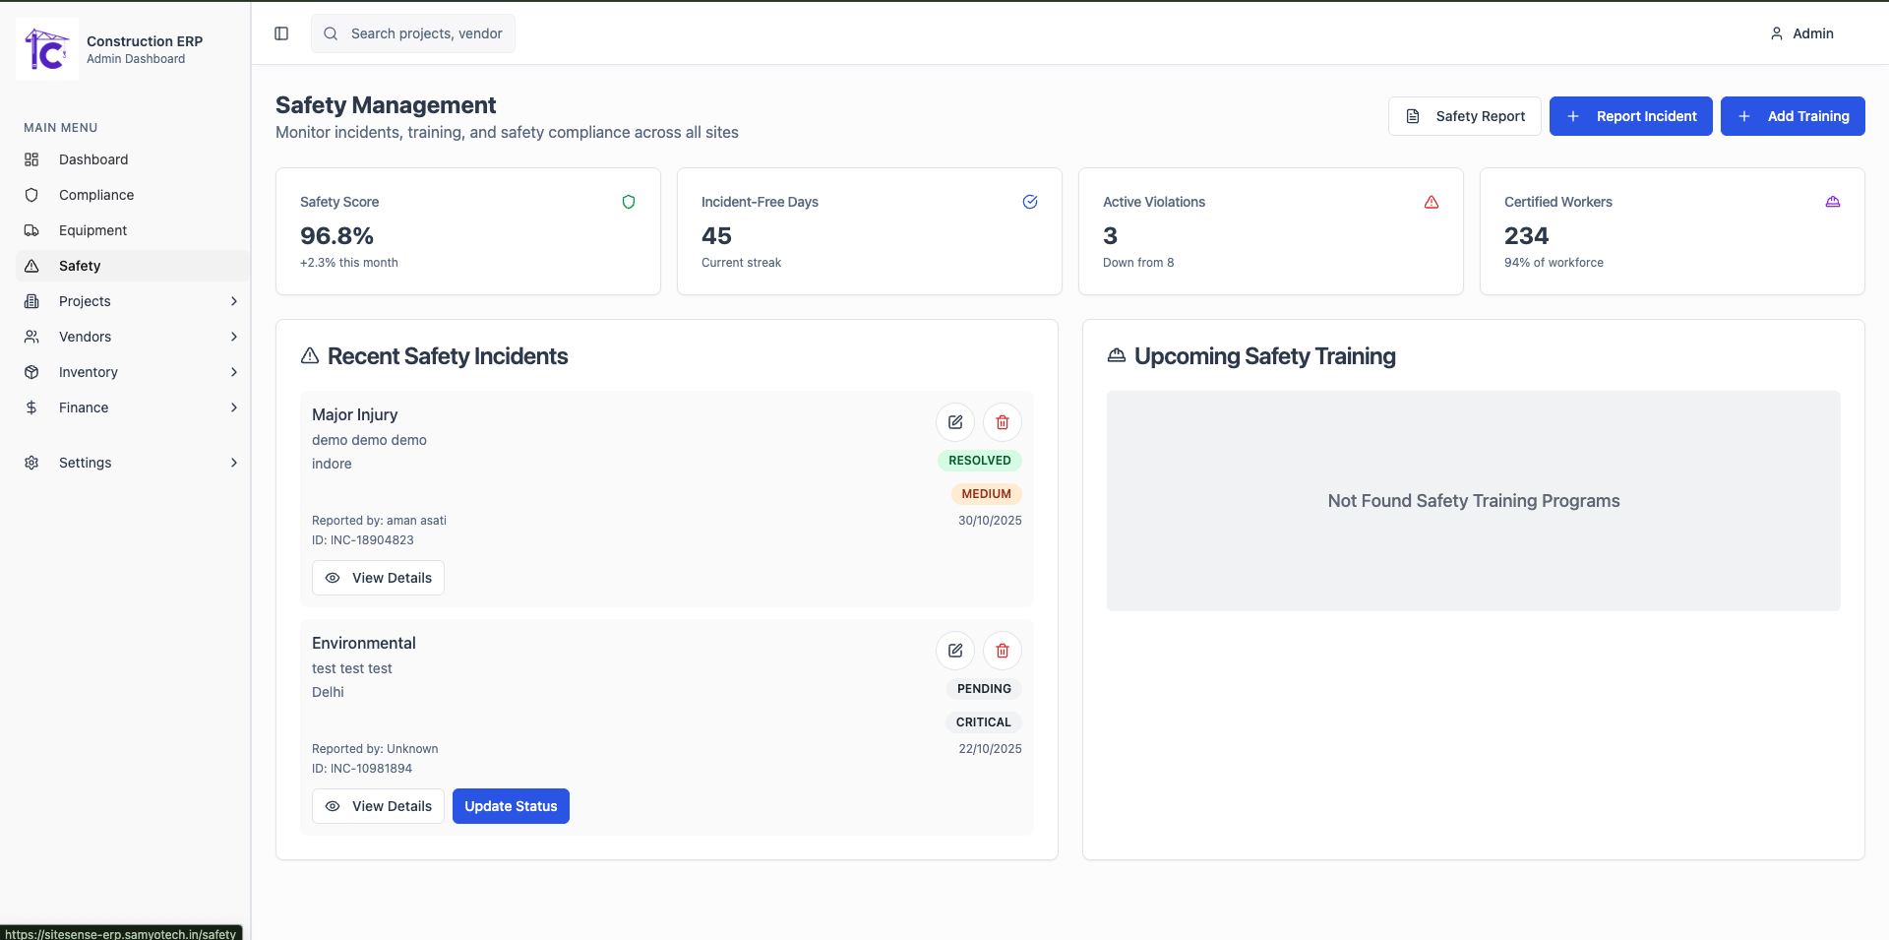Viewport: 1889px width, 940px height.
Task: Expand the Vendors submenu chevron
Action: (x=234, y=337)
